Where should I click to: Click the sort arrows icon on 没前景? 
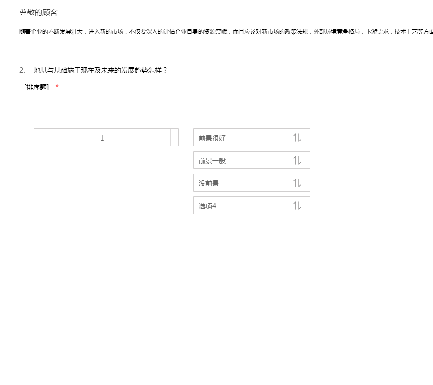pos(297,183)
